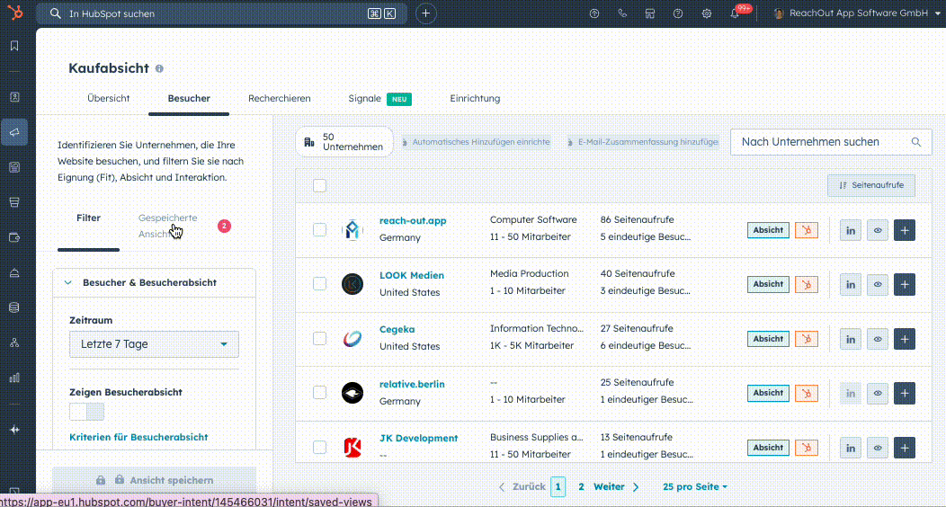
Task: Watch JK Development via eye icon
Action: [878, 448]
